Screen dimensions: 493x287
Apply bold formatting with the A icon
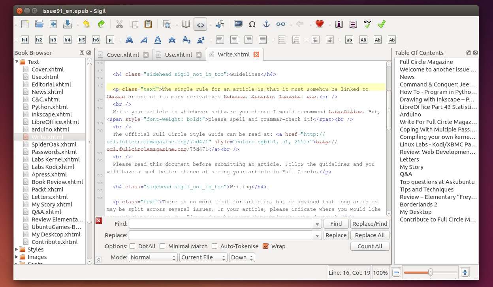(129, 39)
